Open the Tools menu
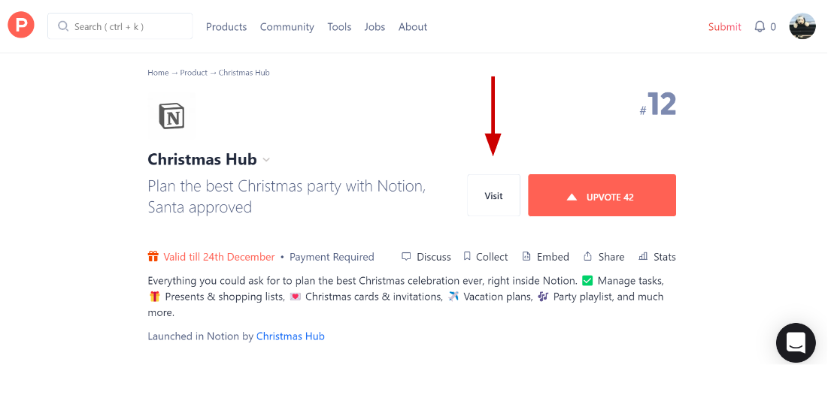The width and height of the screenshot is (831, 410). [339, 26]
